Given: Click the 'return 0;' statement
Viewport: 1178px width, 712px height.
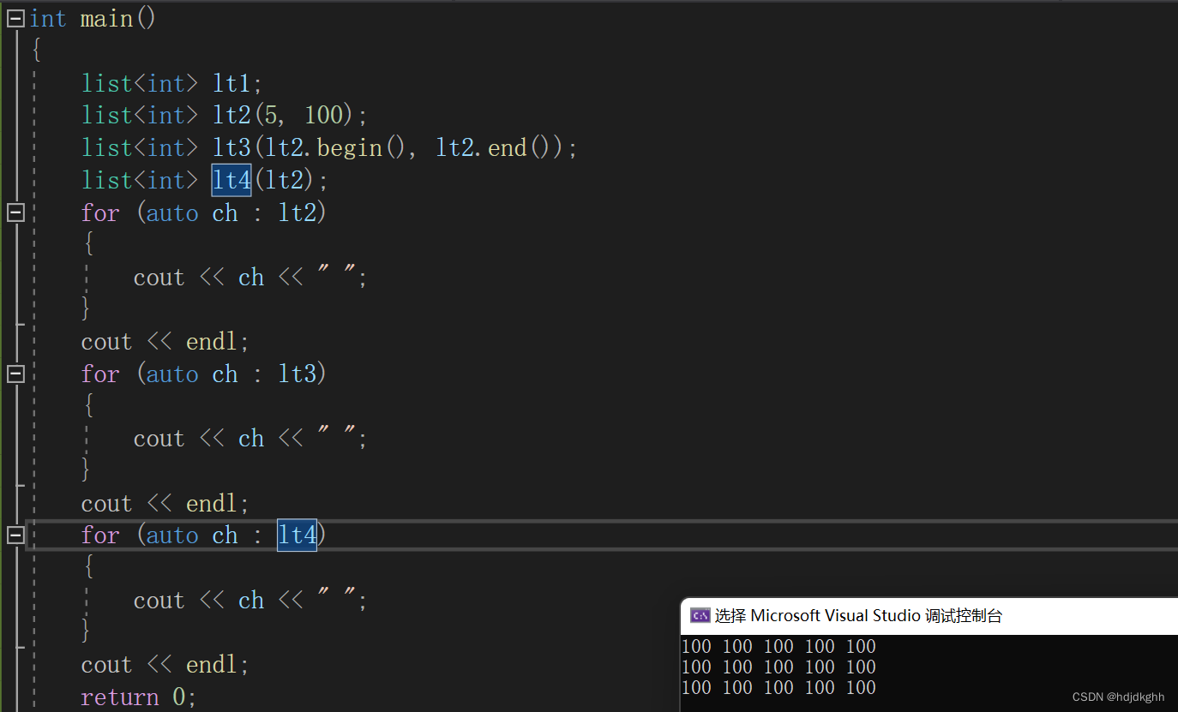Looking at the screenshot, I should 138,697.
